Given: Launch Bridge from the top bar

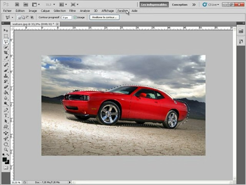Looking at the screenshot, I should coord(17,4).
